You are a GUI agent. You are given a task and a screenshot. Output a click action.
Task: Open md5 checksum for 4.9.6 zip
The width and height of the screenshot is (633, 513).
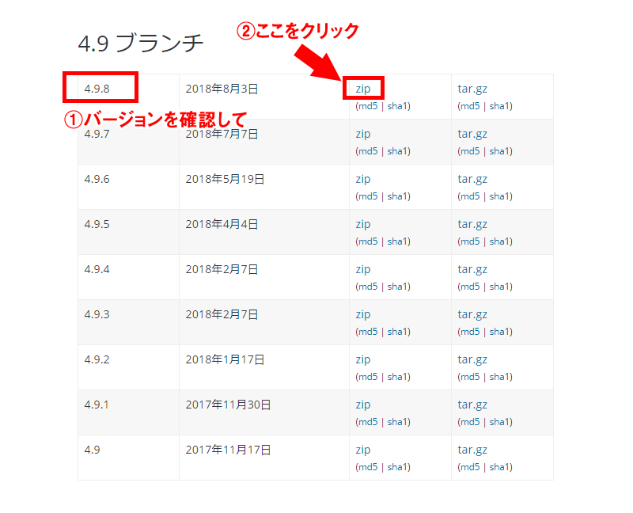(367, 196)
